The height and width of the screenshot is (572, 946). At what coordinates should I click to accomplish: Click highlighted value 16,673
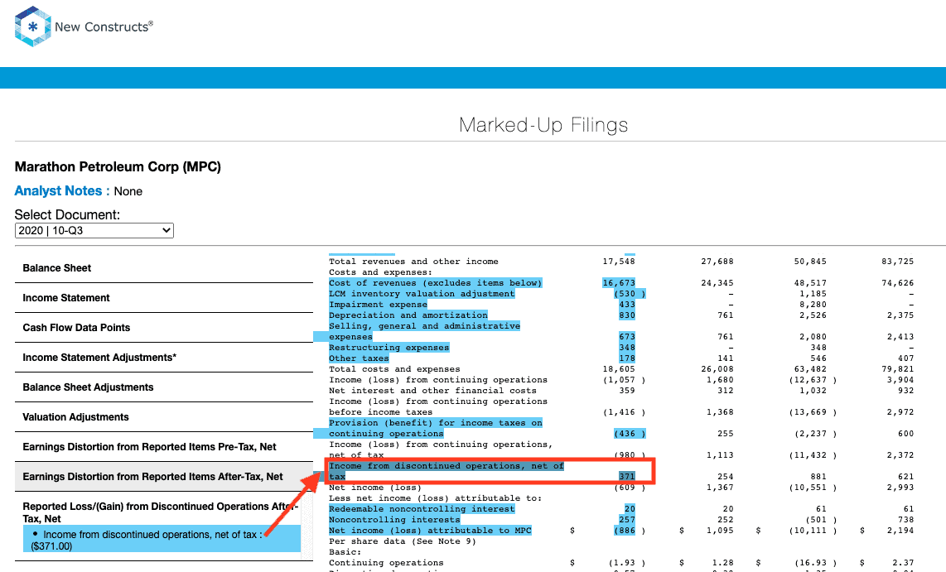coord(619,282)
